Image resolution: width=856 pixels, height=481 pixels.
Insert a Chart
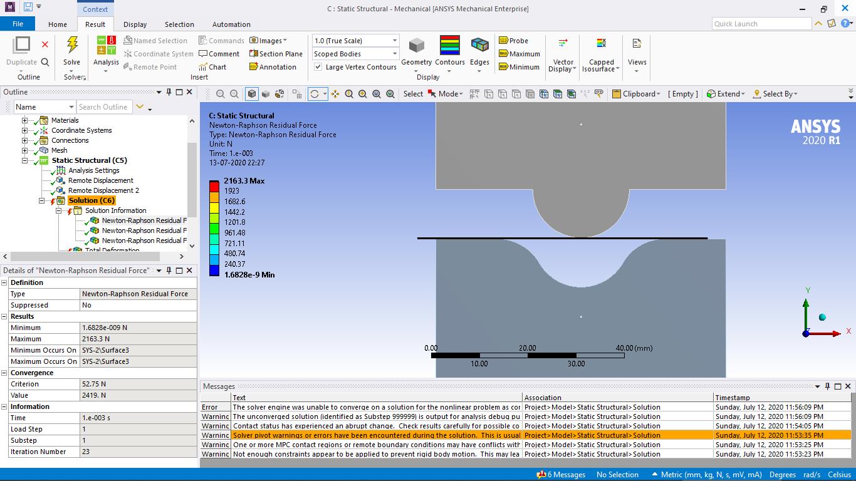tap(212, 67)
